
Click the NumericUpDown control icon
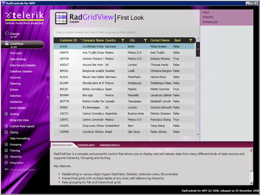[7, 169]
